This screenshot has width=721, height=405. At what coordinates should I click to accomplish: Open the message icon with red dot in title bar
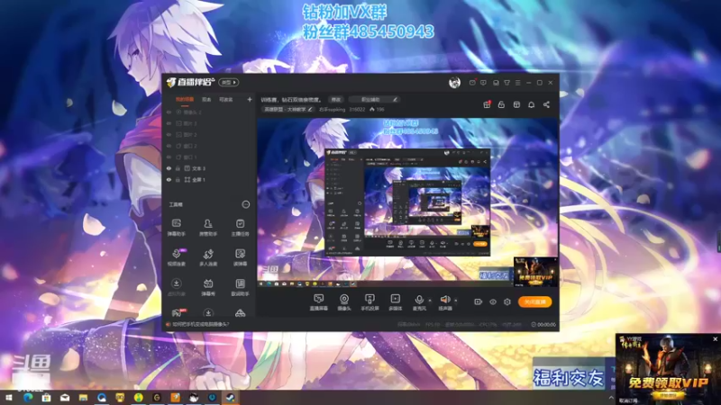(x=472, y=82)
